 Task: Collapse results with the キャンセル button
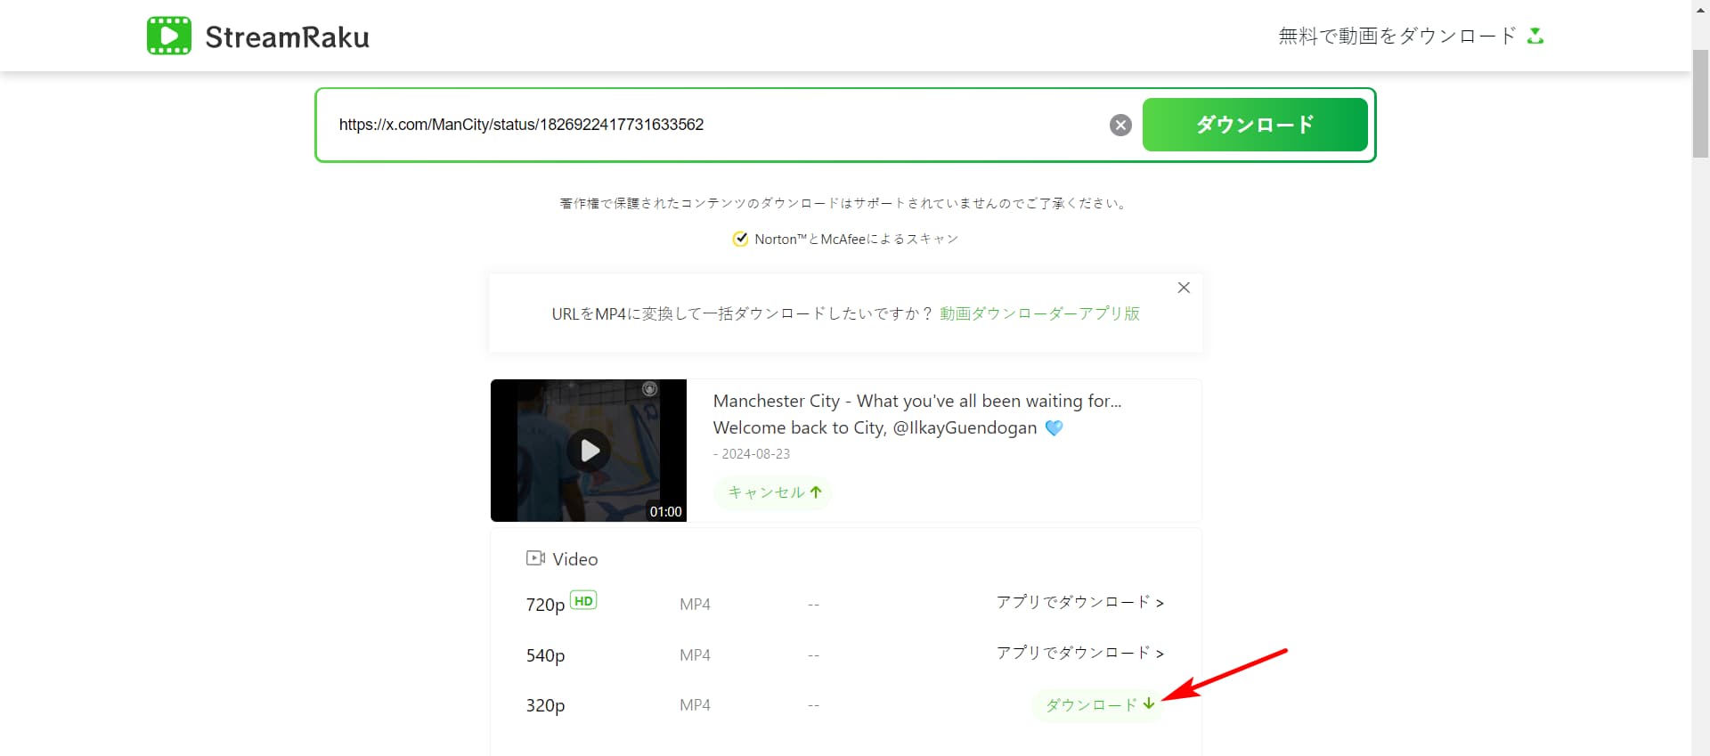click(x=773, y=492)
